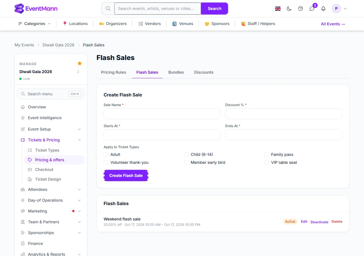Click the Finance icon in sidebar
Screen dimensions: 364x256
tap(23, 243)
